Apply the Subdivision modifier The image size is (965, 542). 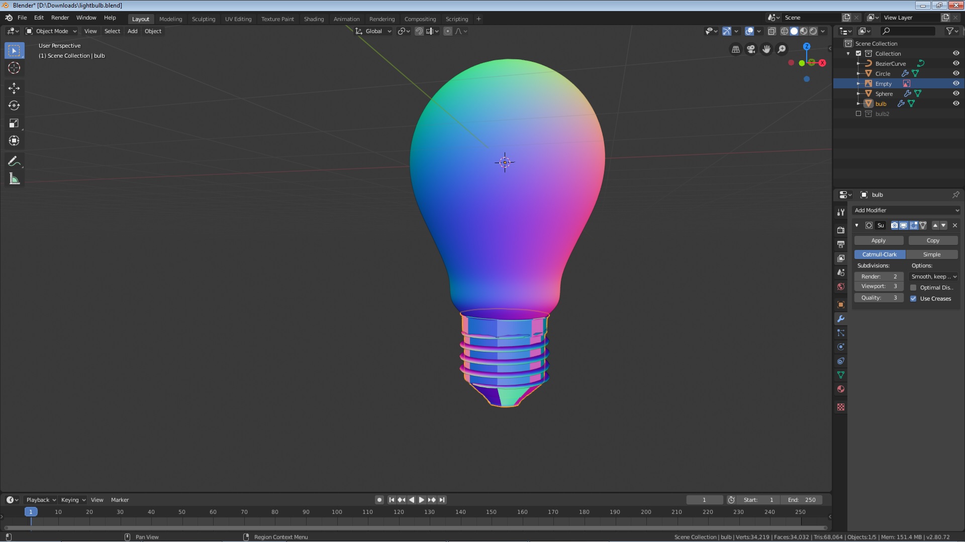[x=879, y=241]
